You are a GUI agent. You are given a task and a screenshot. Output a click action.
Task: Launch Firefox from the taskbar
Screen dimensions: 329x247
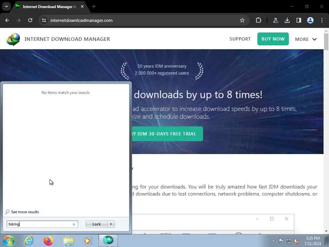click(x=48, y=241)
